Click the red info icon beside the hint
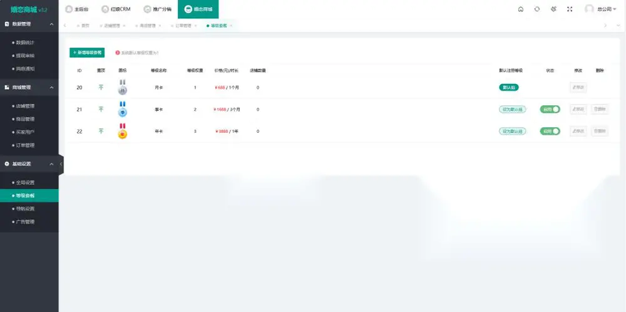 pyautogui.click(x=118, y=53)
